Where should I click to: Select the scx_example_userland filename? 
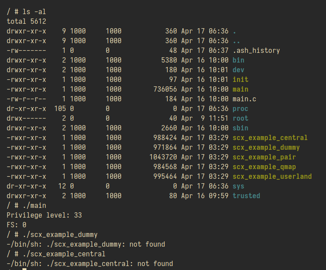(x=272, y=177)
